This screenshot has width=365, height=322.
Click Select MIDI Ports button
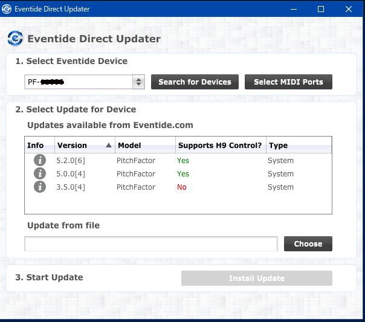(288, 82)
